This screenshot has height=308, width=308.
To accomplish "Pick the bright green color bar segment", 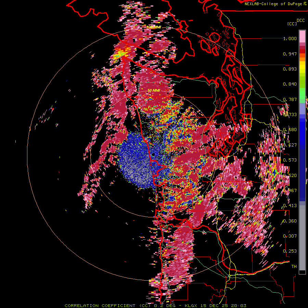I will click(302, 93).
